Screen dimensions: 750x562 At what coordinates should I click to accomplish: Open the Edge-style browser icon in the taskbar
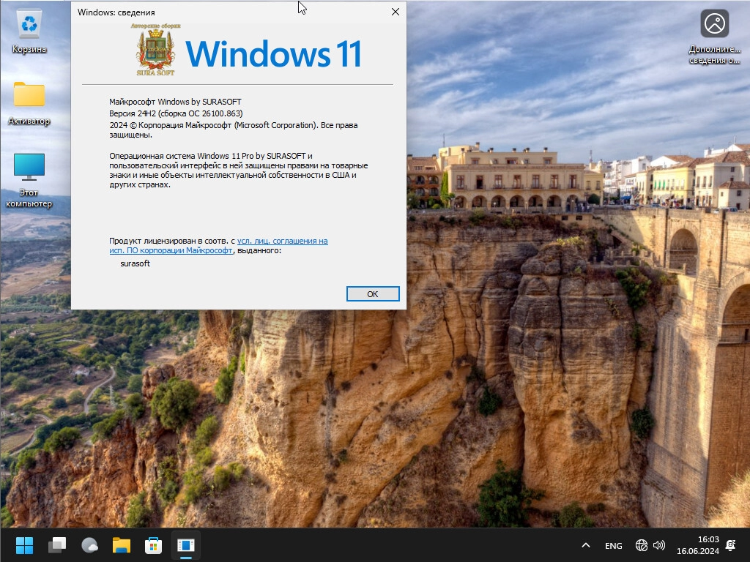pyautogui.click(x=89, y=544)
